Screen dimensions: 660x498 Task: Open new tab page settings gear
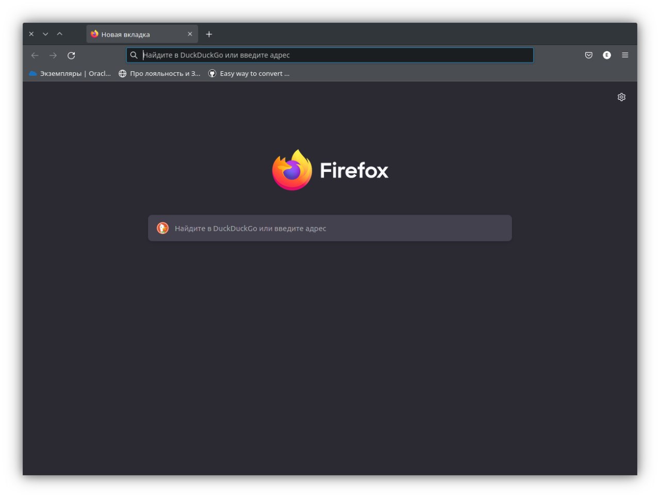click(621, 97)
